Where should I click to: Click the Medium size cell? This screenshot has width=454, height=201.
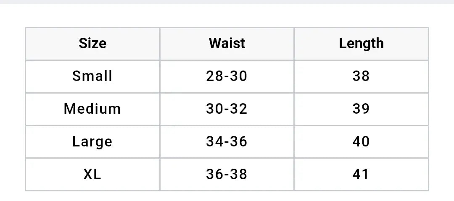(92, 109)
